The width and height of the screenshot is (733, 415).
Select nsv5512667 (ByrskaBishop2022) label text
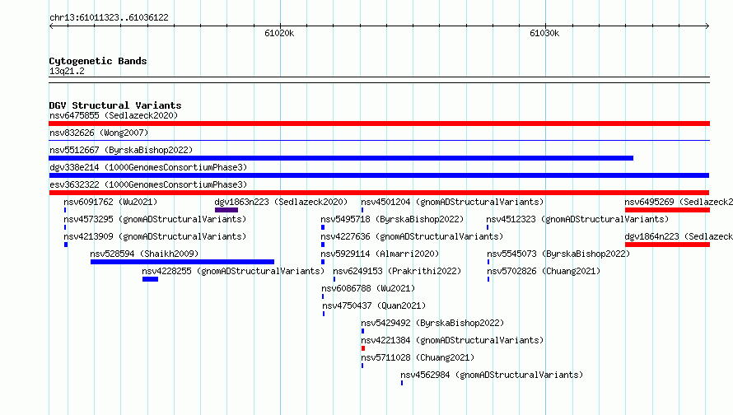tap(121, 150)
